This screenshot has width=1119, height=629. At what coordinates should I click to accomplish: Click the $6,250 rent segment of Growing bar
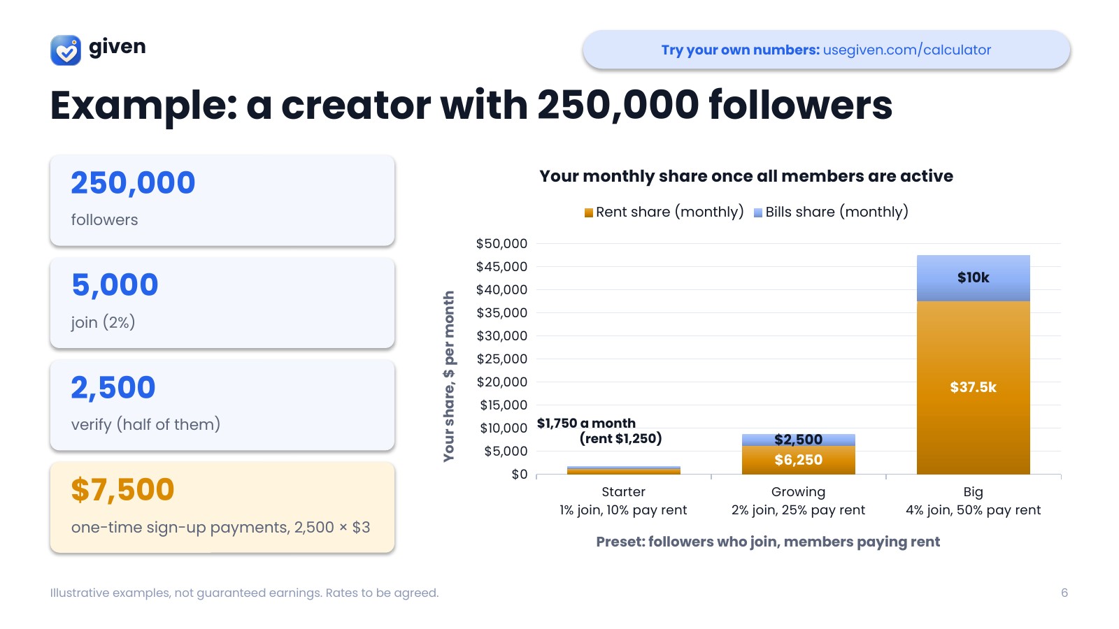(798, 460)
